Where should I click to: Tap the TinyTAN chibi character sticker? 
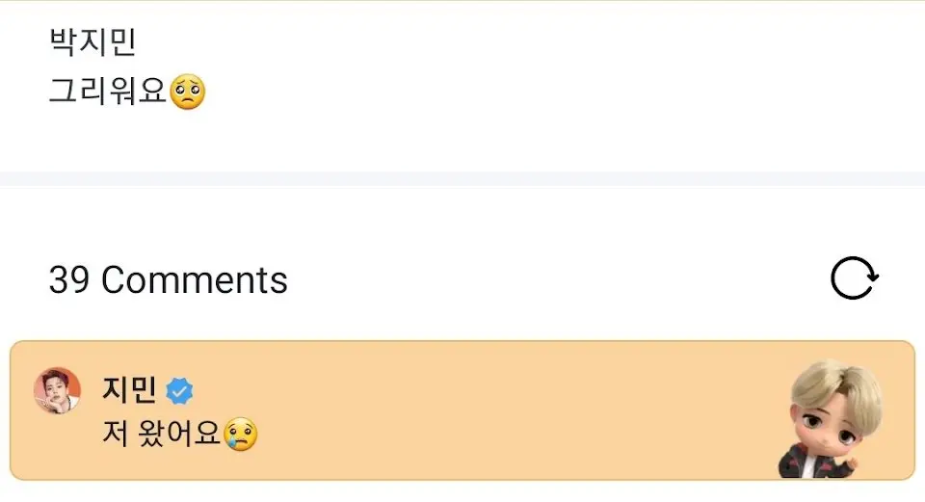click(832, 418)
